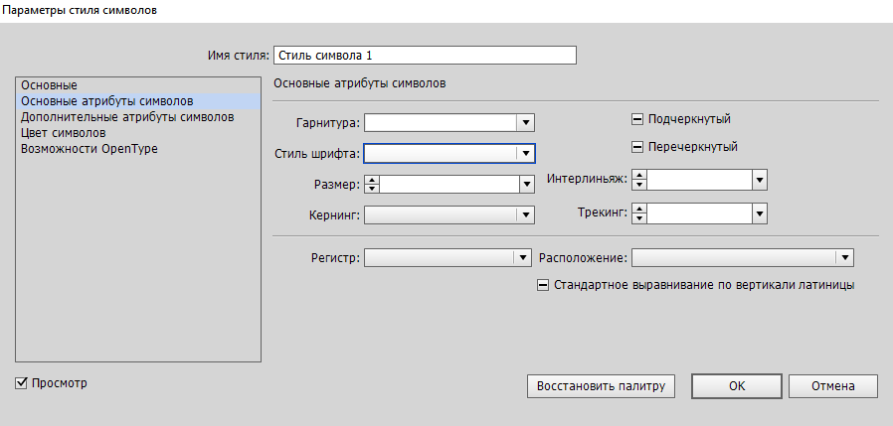Decrease Интерлиньяж with the down arrow

click(x=640, y=184)
